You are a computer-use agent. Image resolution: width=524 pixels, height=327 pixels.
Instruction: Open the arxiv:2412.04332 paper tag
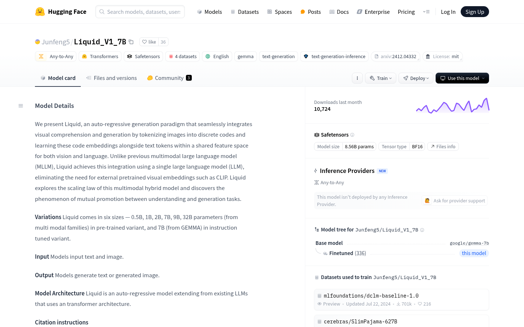pyautogui.click(x=395, y=56)
